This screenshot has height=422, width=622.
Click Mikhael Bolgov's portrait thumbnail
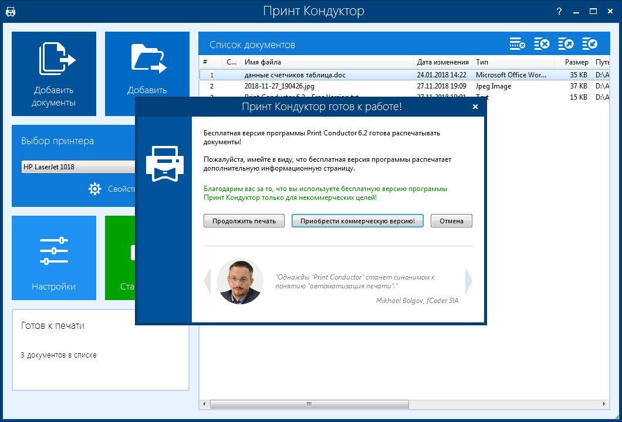(241, 281)
